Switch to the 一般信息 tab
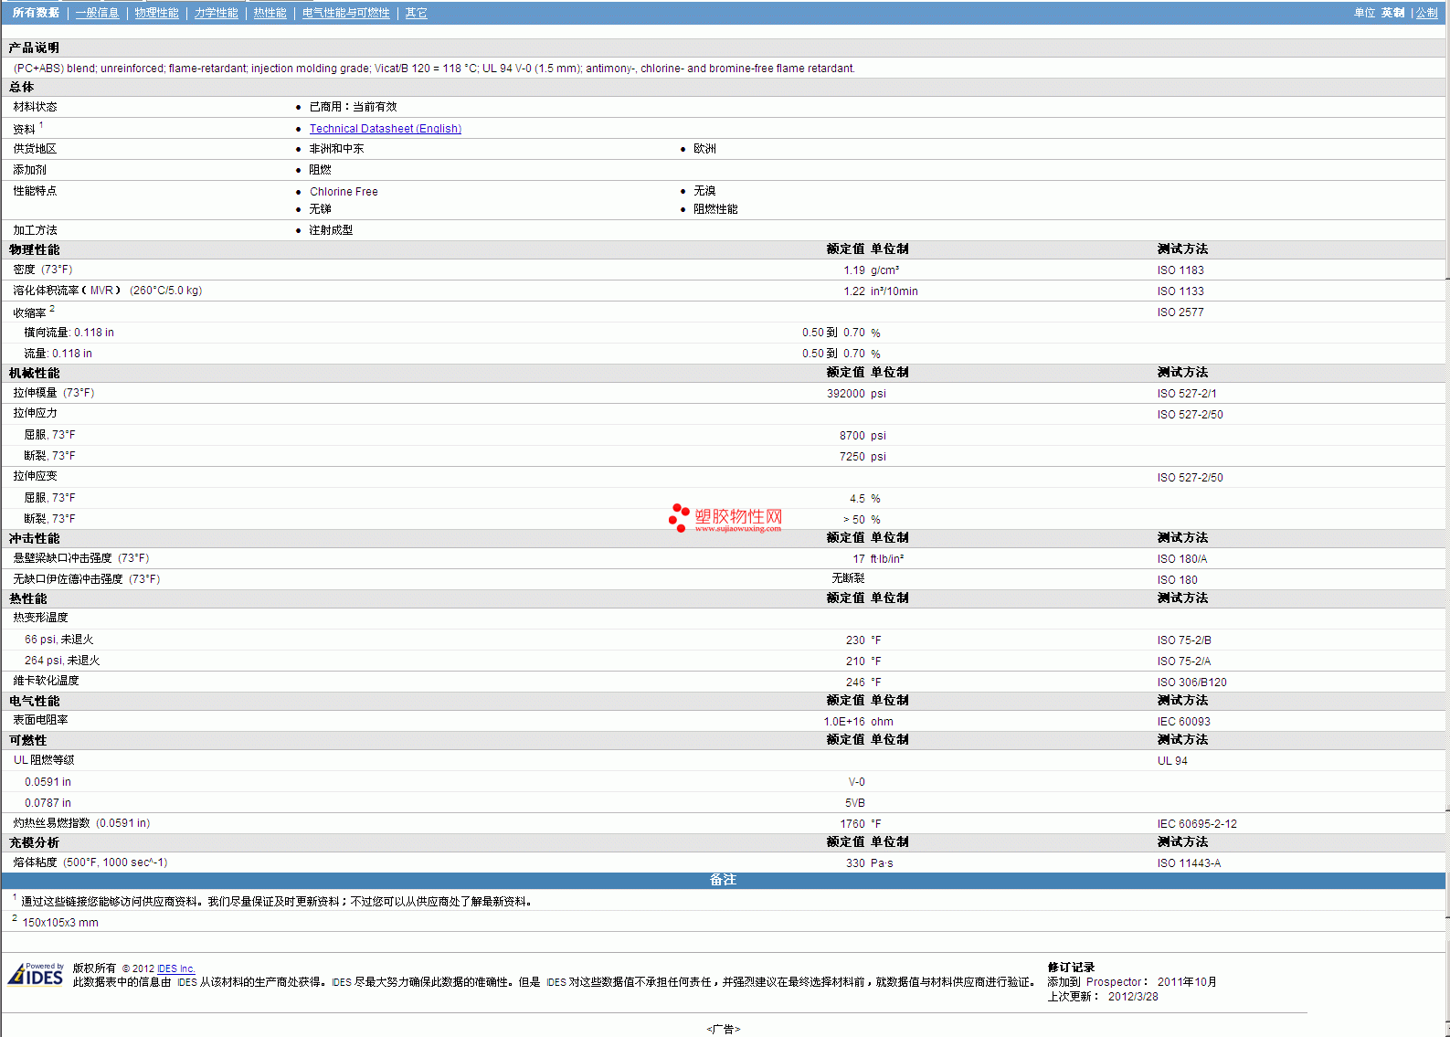1450x1037 pixels. pyautogui.click(x=97, y=13)
